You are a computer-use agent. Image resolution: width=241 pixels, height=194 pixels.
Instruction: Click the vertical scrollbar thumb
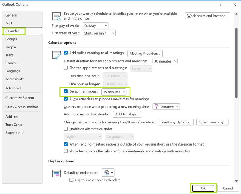pos(236,63)
